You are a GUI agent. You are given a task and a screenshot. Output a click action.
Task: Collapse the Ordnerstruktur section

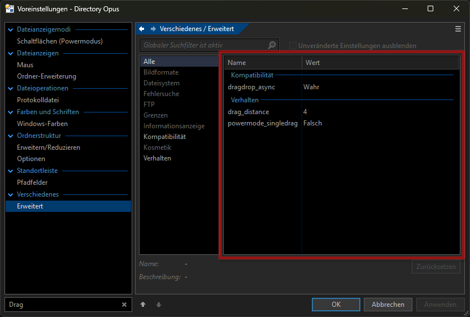(x=11, y=136)
